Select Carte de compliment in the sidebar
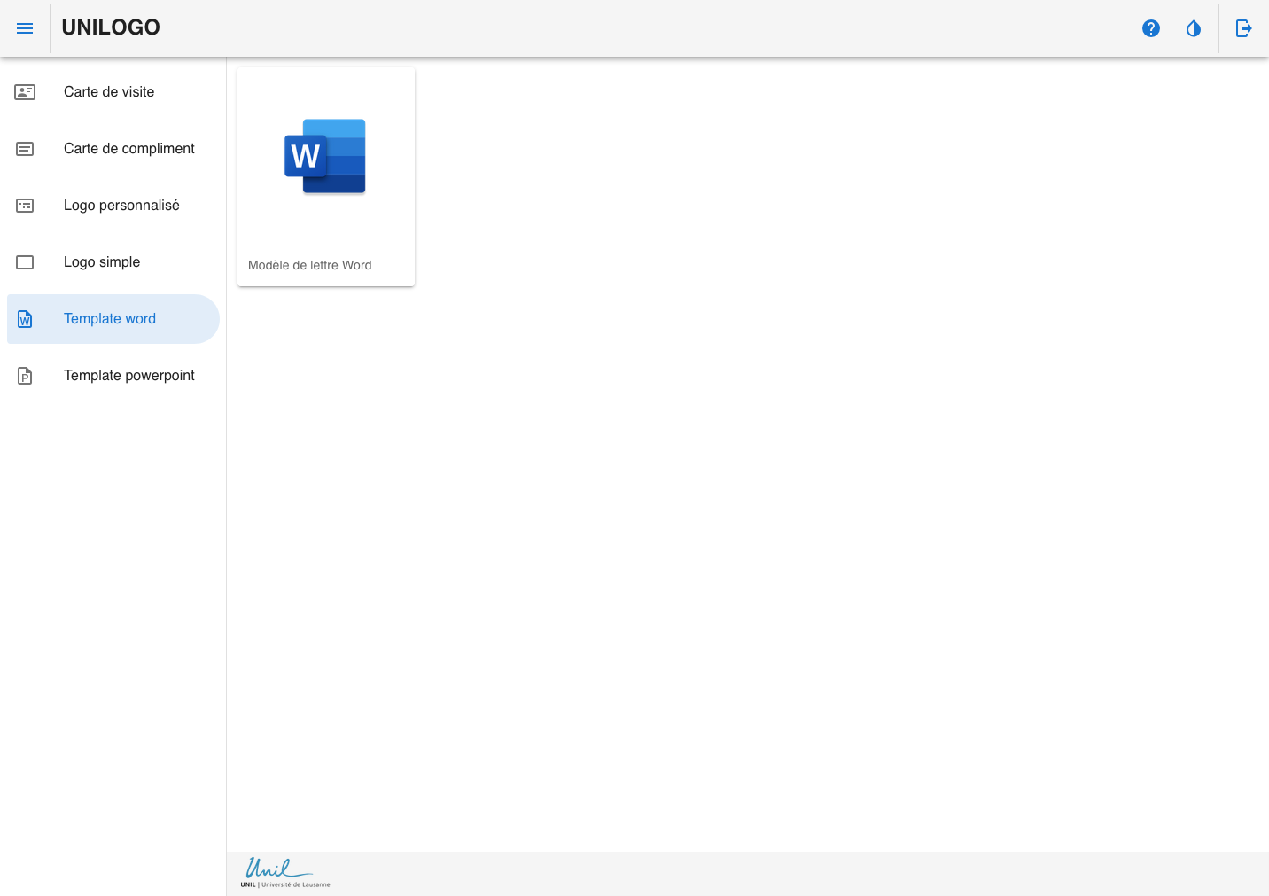This screenshot has height=896, width=1269. pyautogui.click(x=129, y=149)
